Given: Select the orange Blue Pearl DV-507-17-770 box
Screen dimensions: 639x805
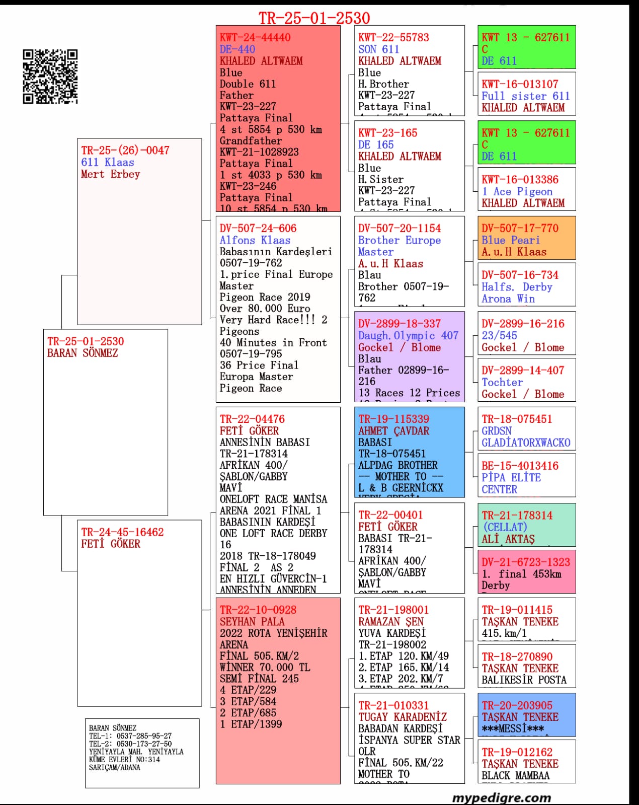Looking at the screenshot, I should coord(526,238).
